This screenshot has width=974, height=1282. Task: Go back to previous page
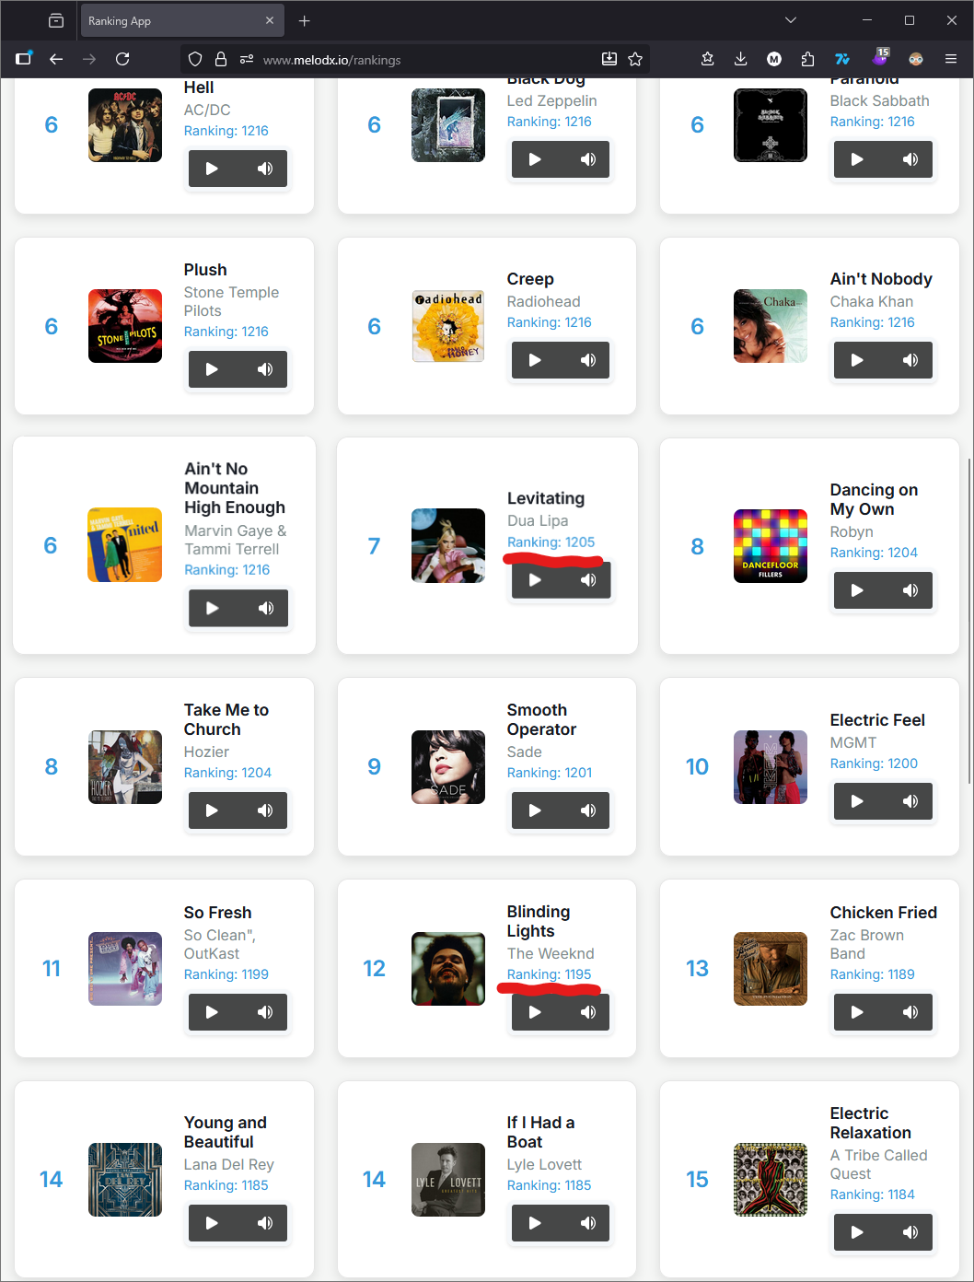tap(56, 59)
